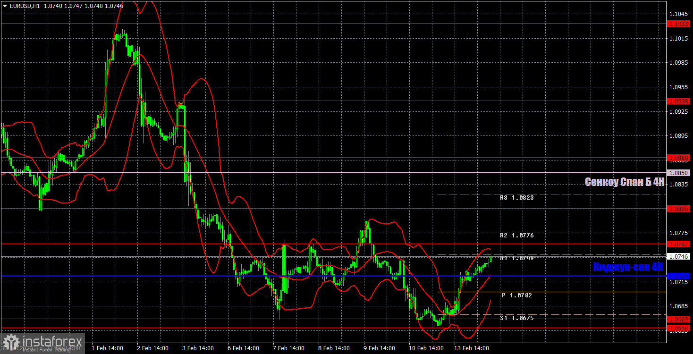The image size is (693, 354).
Task: Click the blue Kijun-sen price tag 1.0722
Action: click(679, 276)
